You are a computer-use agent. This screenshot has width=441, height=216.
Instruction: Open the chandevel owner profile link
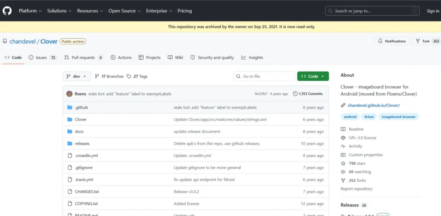22,42
